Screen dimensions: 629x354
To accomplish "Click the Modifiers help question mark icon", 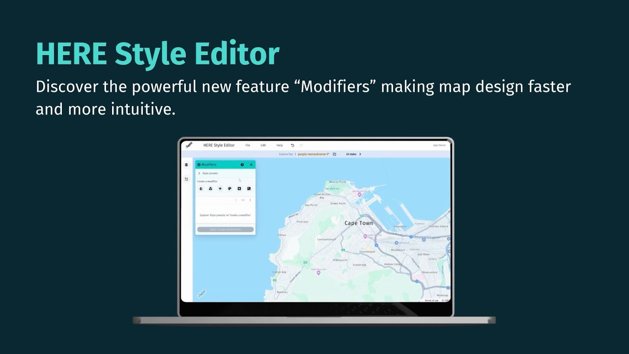I will coord(242,165).
